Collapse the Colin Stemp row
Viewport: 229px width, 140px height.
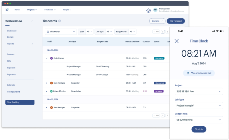tap(47, 58)
